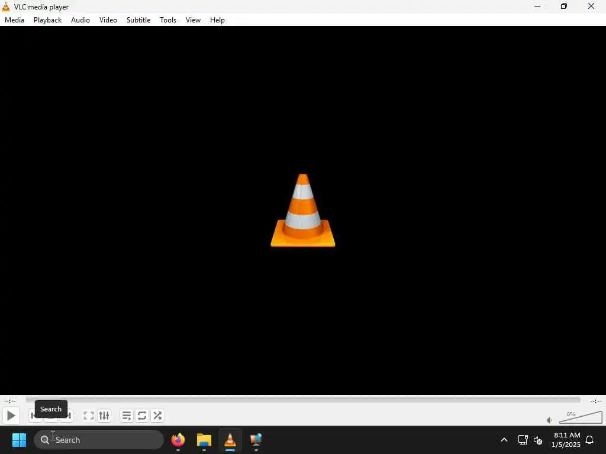Click the remaining time label on the right

[x=595, y=401]
